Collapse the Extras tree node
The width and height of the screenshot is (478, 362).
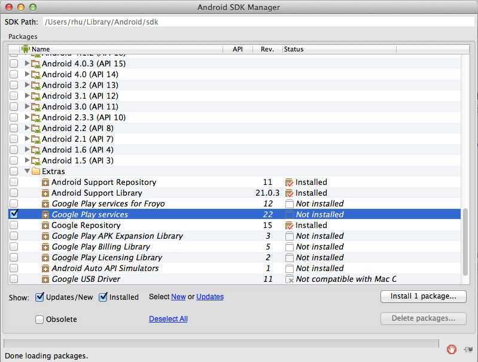tap(27, 171)
